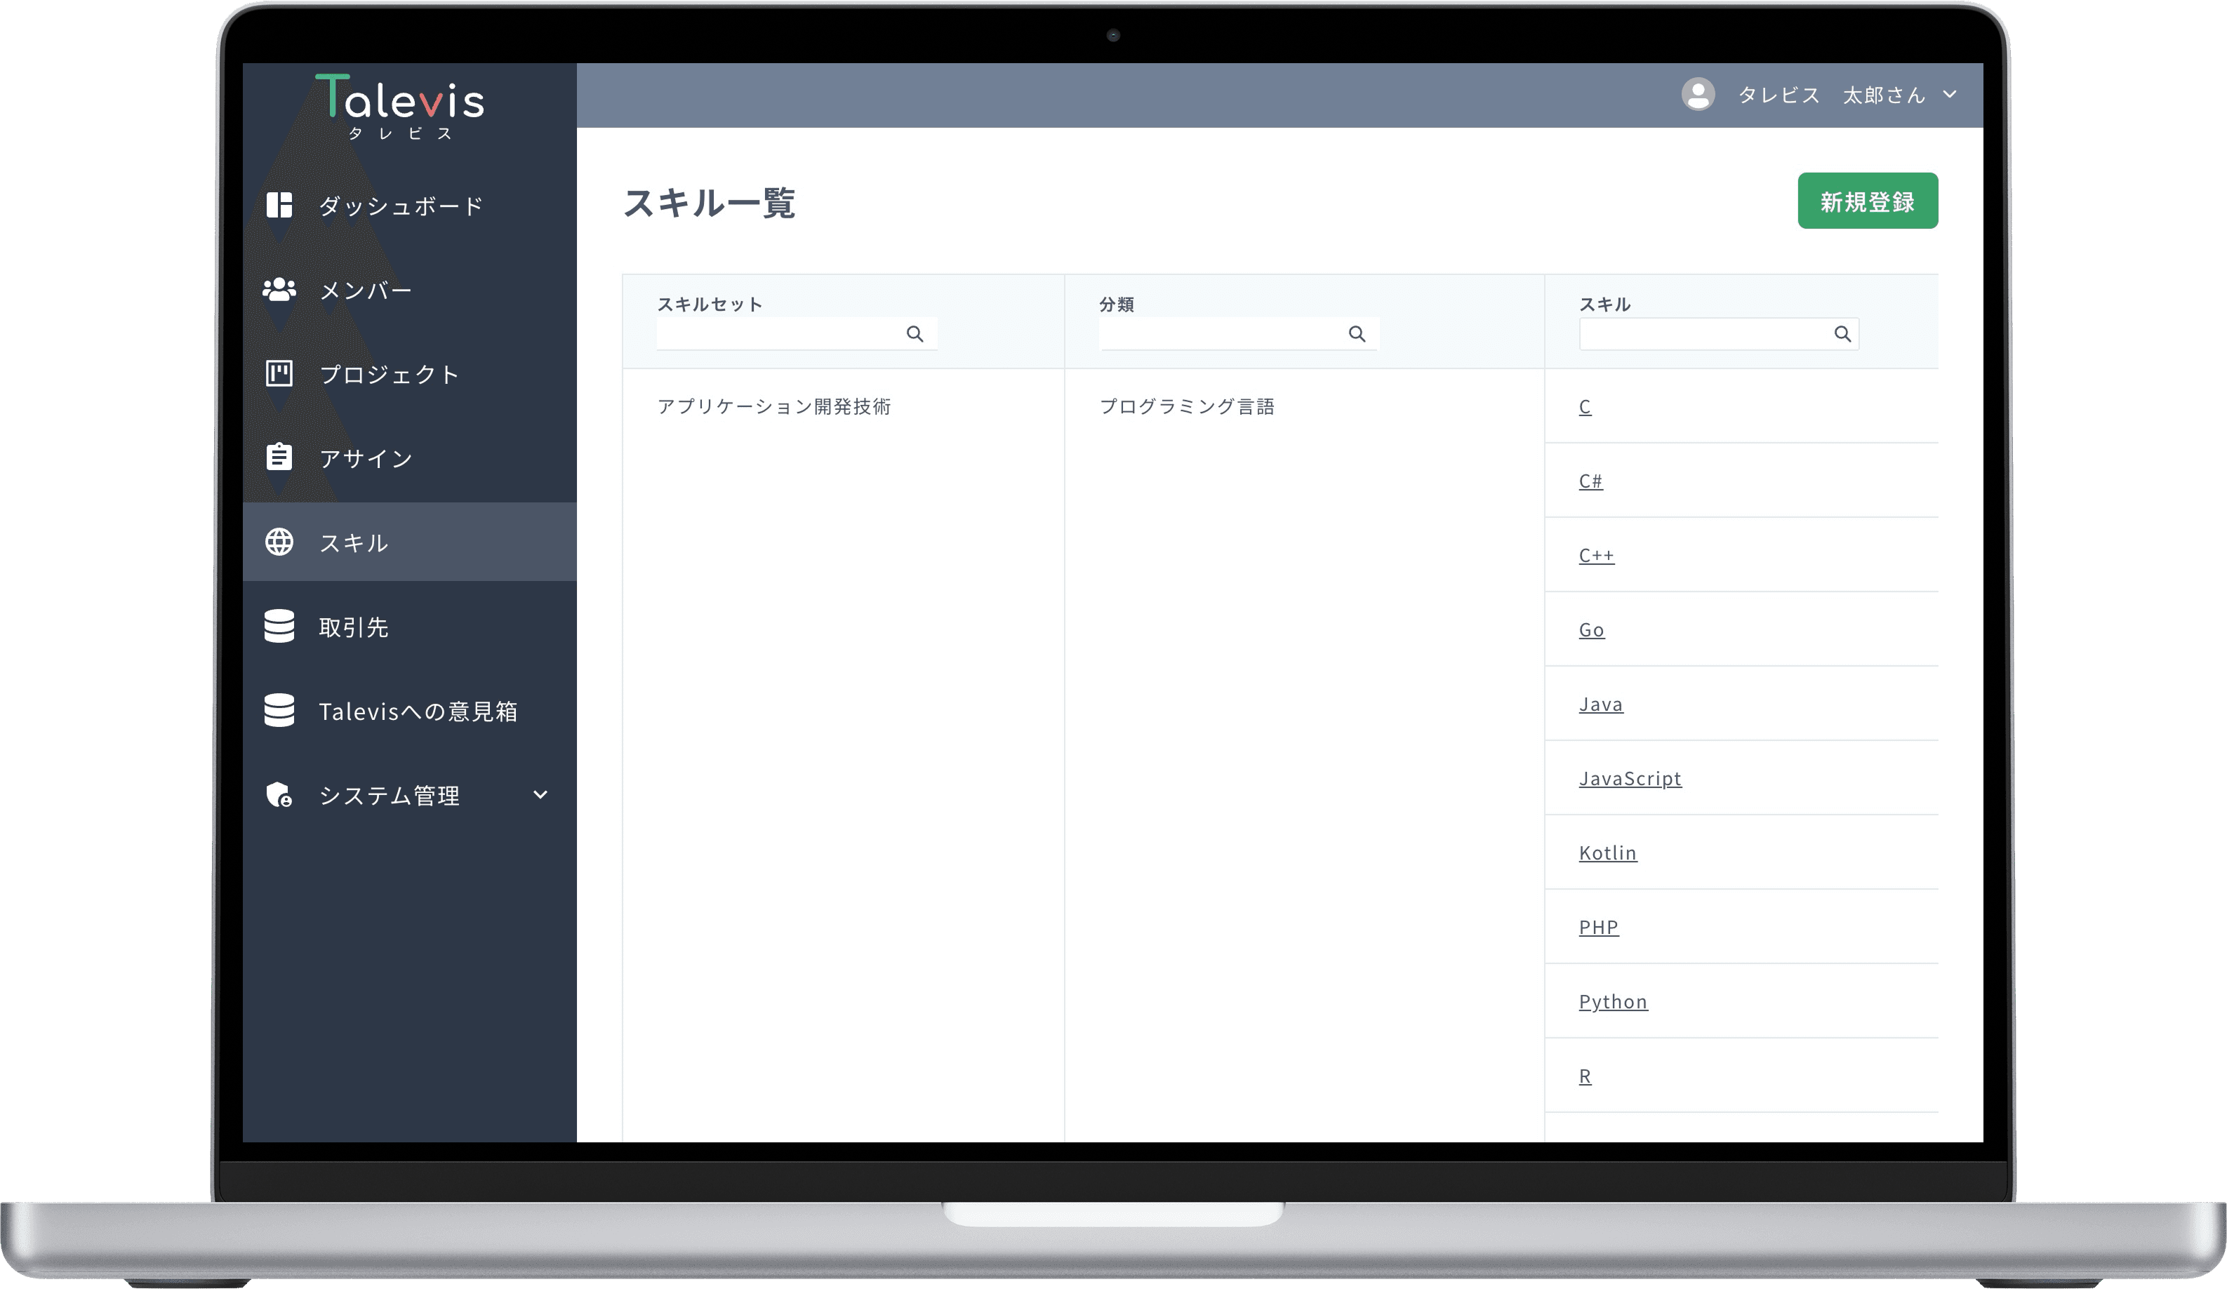Open Talevisへの意見箱 in the sidebar

[410, 710]
